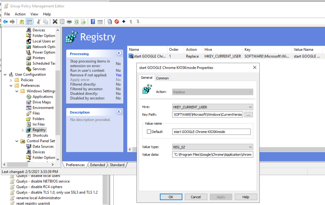The width and height of the screenshot is (325, 205).
Task: Collapse the Processing panel with its chevron
Action: click(119, 54)
